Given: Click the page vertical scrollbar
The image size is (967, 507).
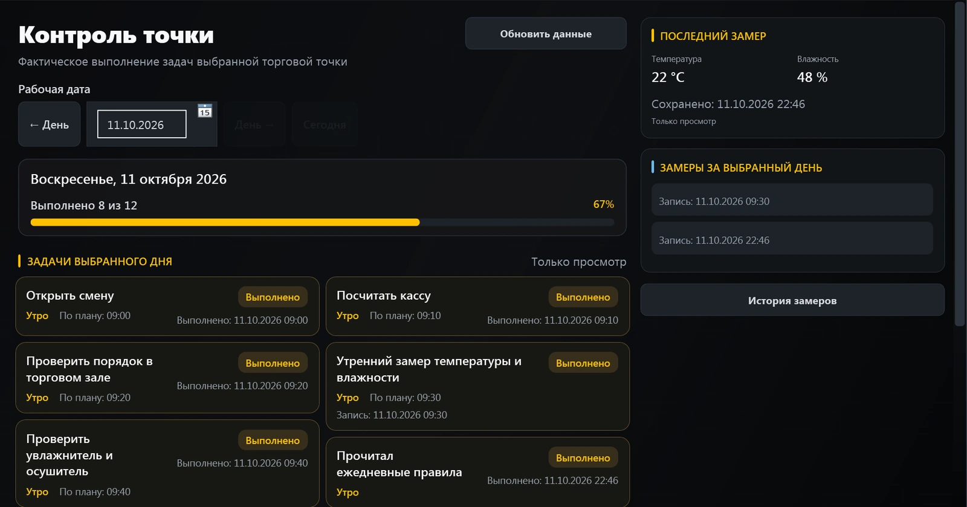Looking at the screenshot, I should [x=960, y=163].
